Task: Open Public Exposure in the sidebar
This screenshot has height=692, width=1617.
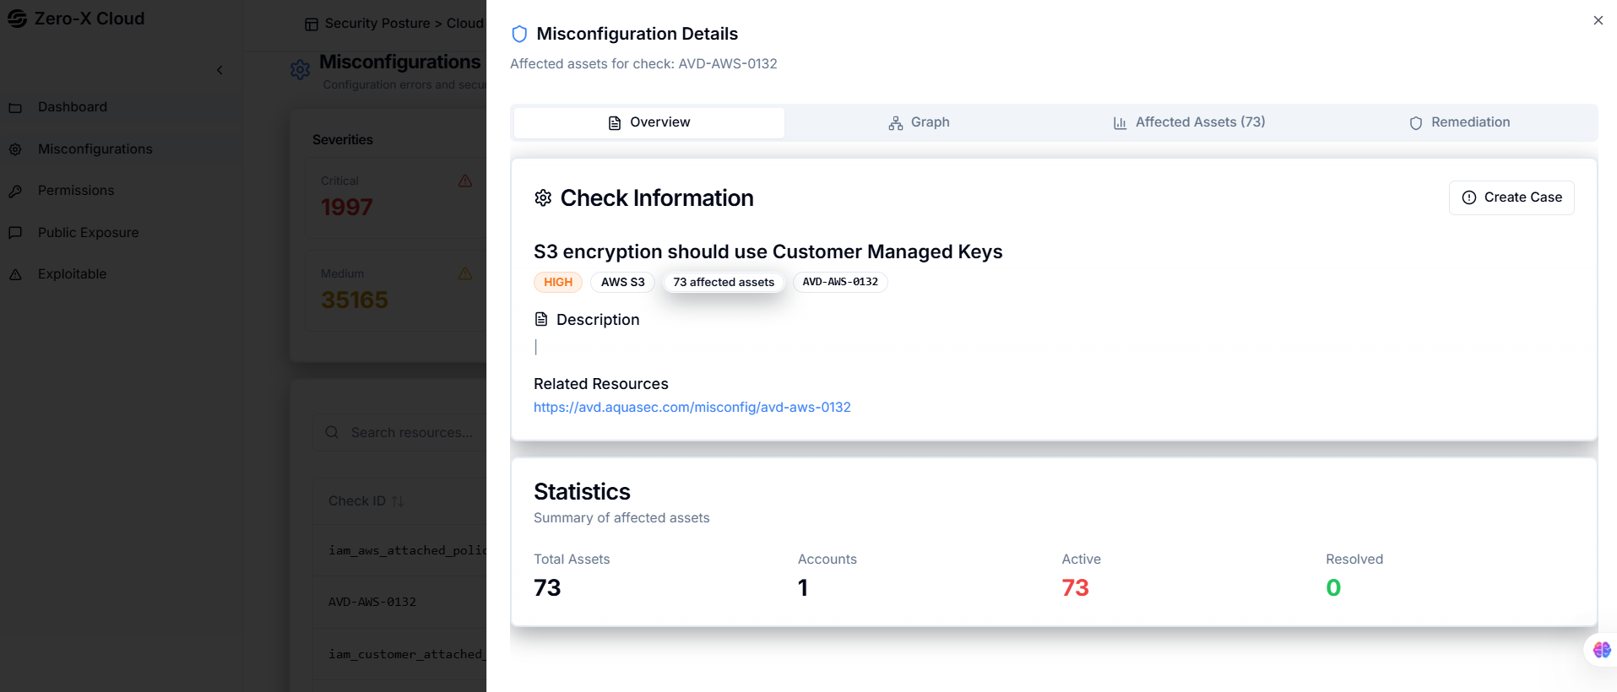Action: tap(88, 232)
